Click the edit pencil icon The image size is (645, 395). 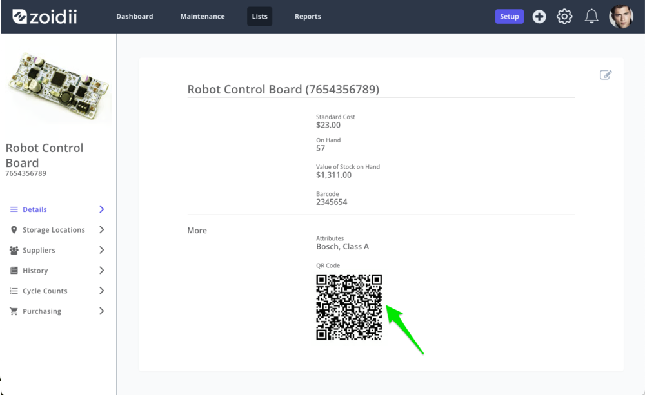point(606,75)
